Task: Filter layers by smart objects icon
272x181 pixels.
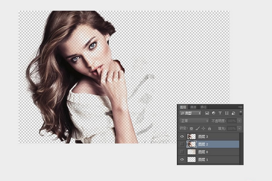Action: point(233,113)
